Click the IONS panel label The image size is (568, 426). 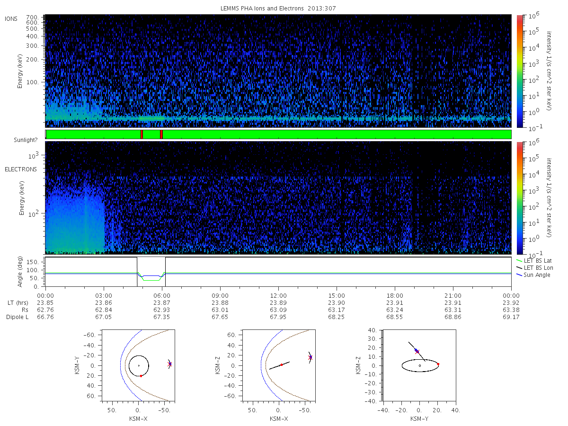[11, 19]
